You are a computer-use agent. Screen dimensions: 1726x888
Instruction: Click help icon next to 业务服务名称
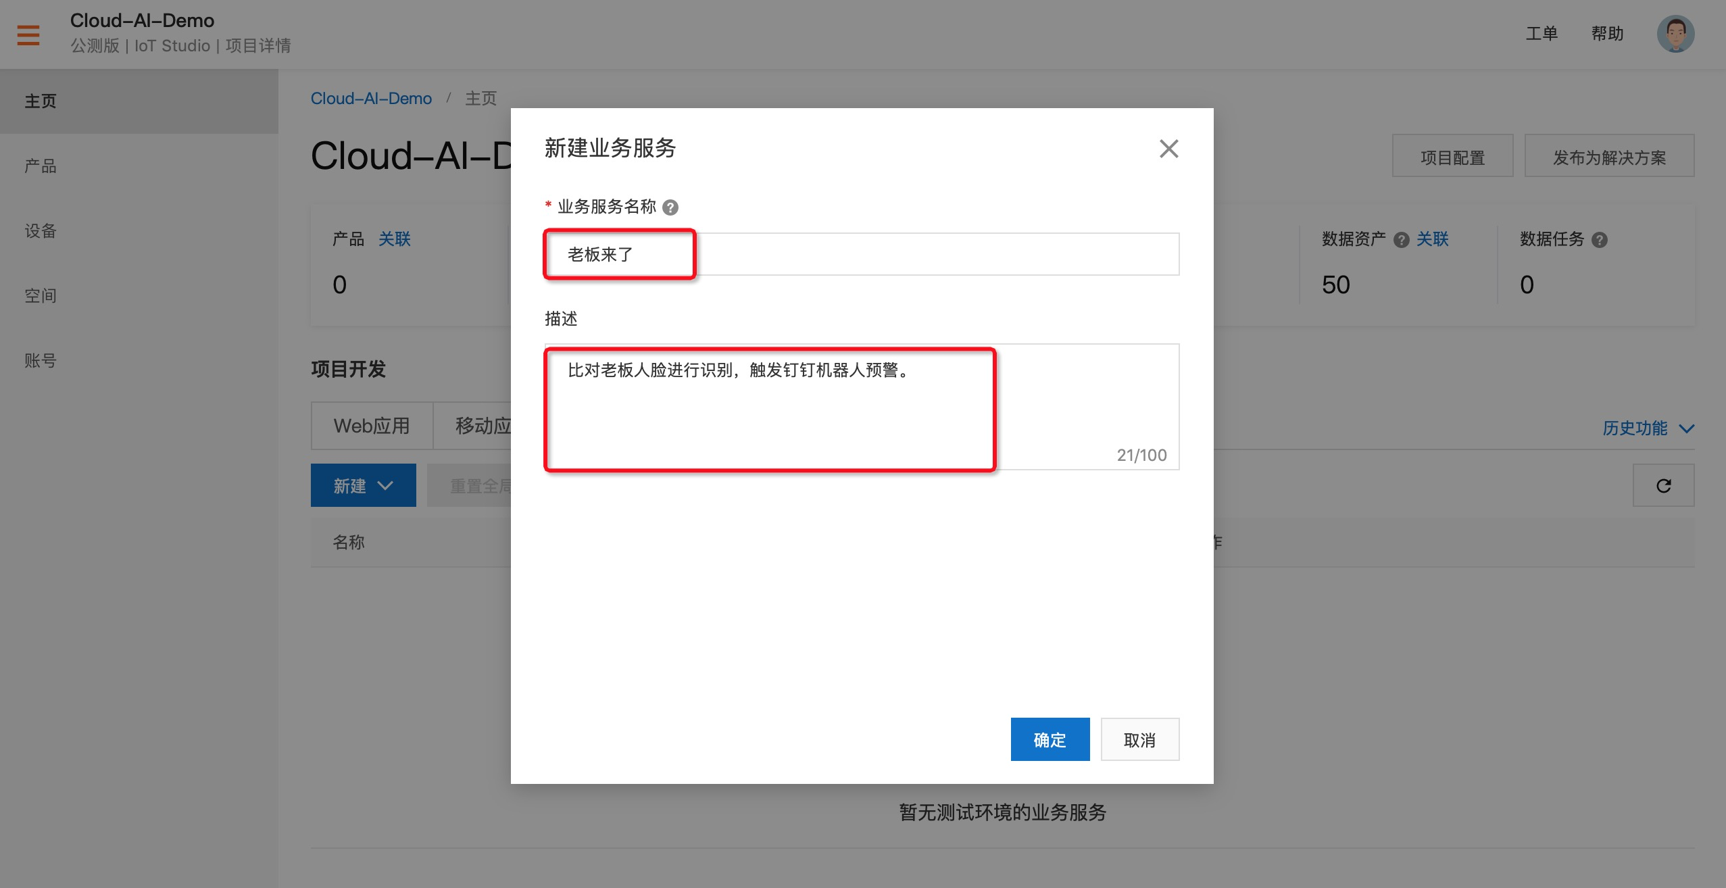[x=670, y=207]
